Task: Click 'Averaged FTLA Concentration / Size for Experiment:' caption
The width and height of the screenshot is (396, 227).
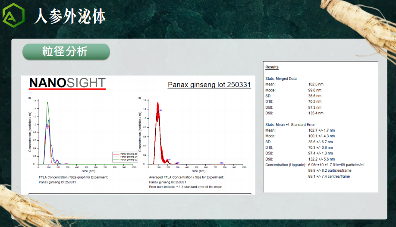Action: pos(186,177)
